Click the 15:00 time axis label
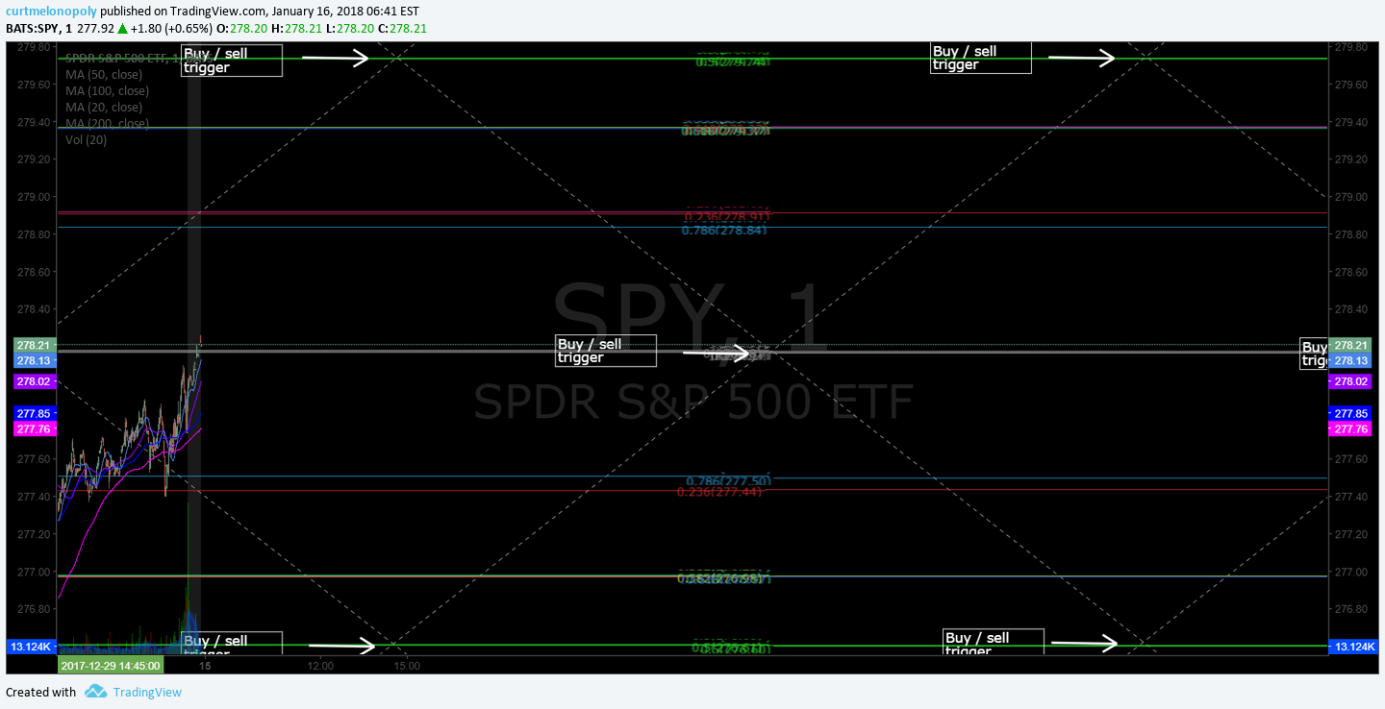 (407, 665)
